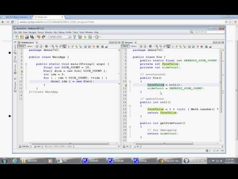
Task: Toggle highlight search in MainApp.java toolbar
Action: click(x=64, y=46)
